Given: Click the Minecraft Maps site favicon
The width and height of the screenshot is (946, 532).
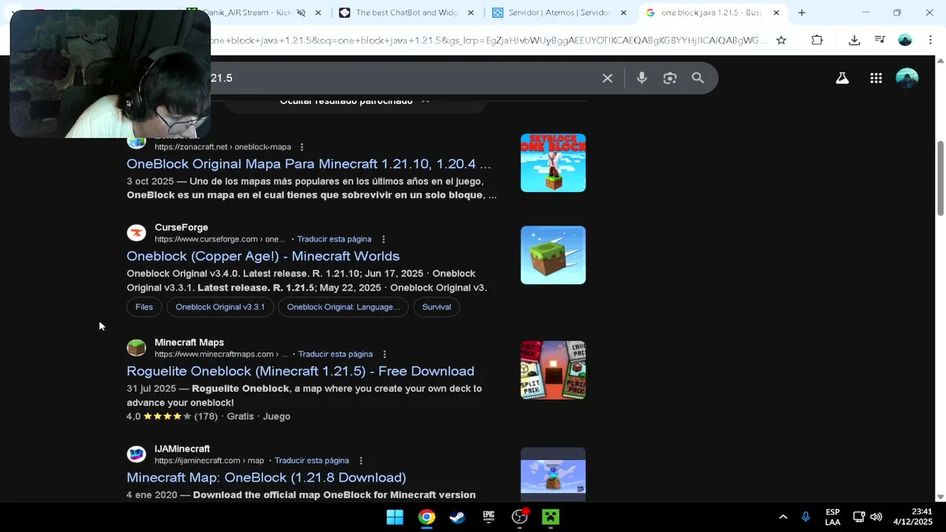Looking at the screenshot, I should point(137,348).
